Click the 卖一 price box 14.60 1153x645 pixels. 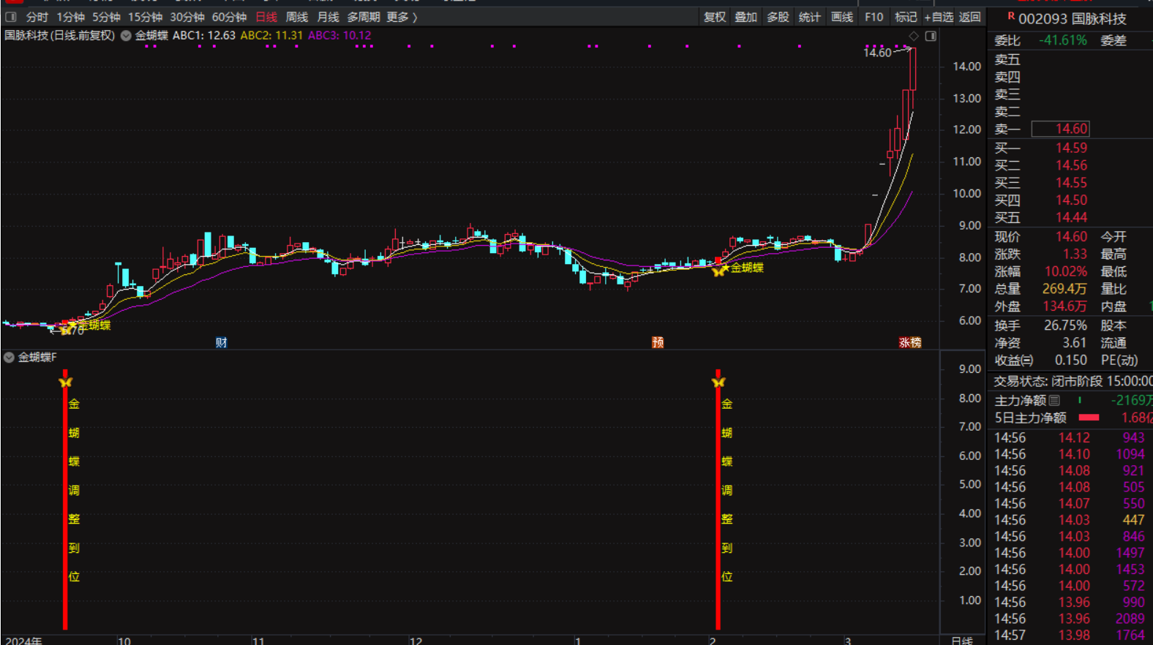pos(1060,129)
